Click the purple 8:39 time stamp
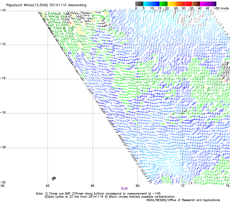The image size is (230, 202). click(x=124, y=189)
